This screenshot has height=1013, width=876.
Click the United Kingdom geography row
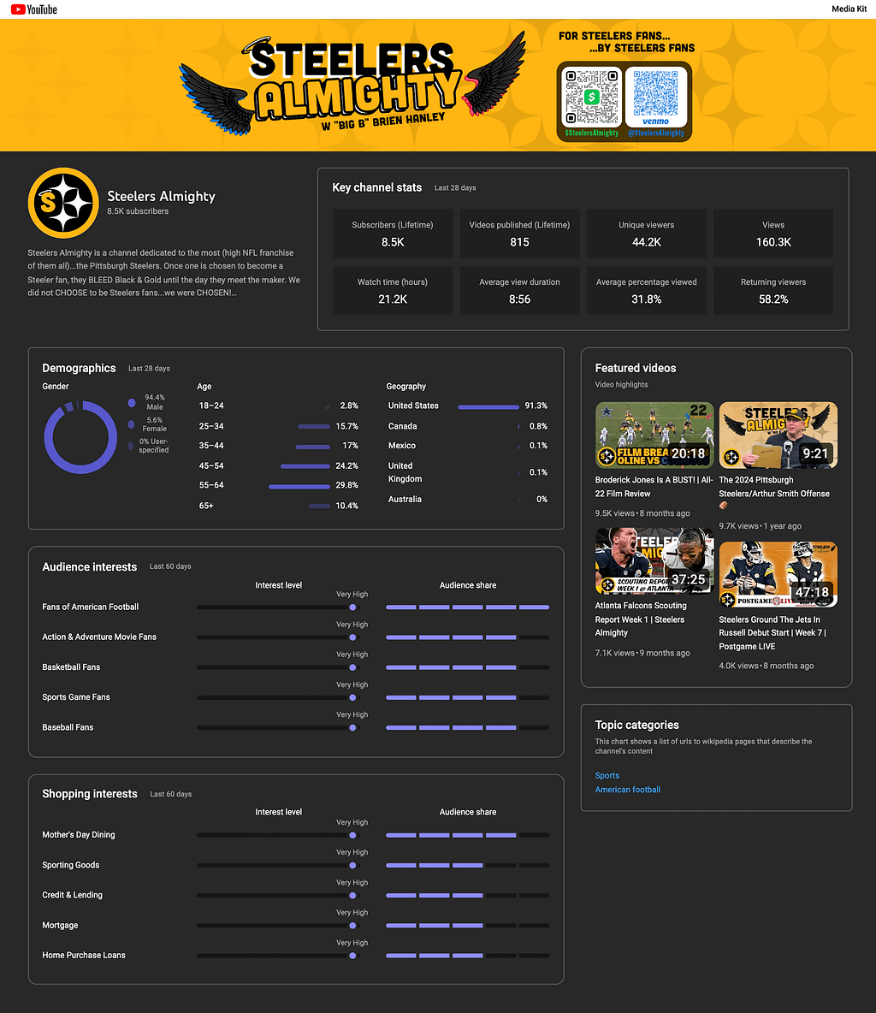point(468,472)
